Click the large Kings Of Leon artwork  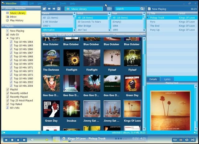(x=170, y=111)
